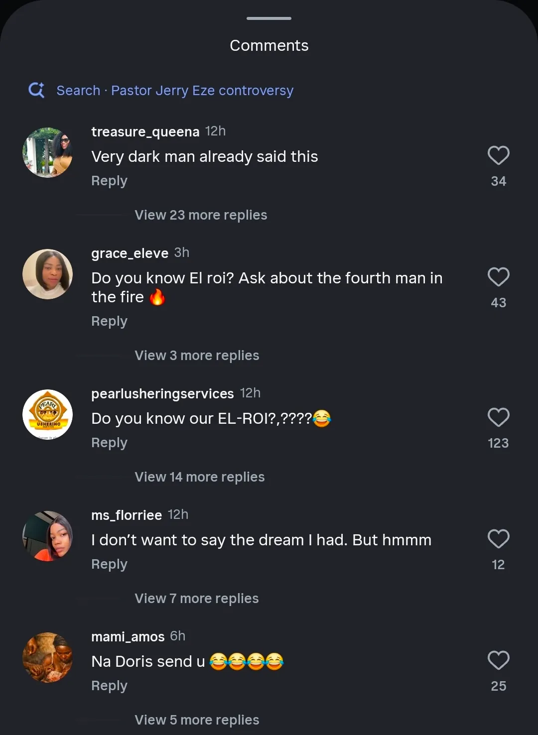Show 14 more replies
Viewport: 538px width, 735px height.
[199, 477]
